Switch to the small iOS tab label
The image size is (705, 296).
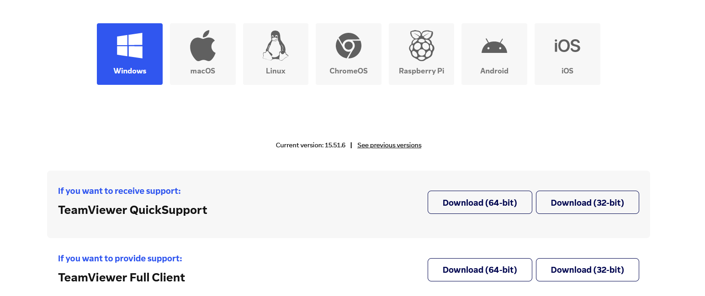tap(567, 71)
